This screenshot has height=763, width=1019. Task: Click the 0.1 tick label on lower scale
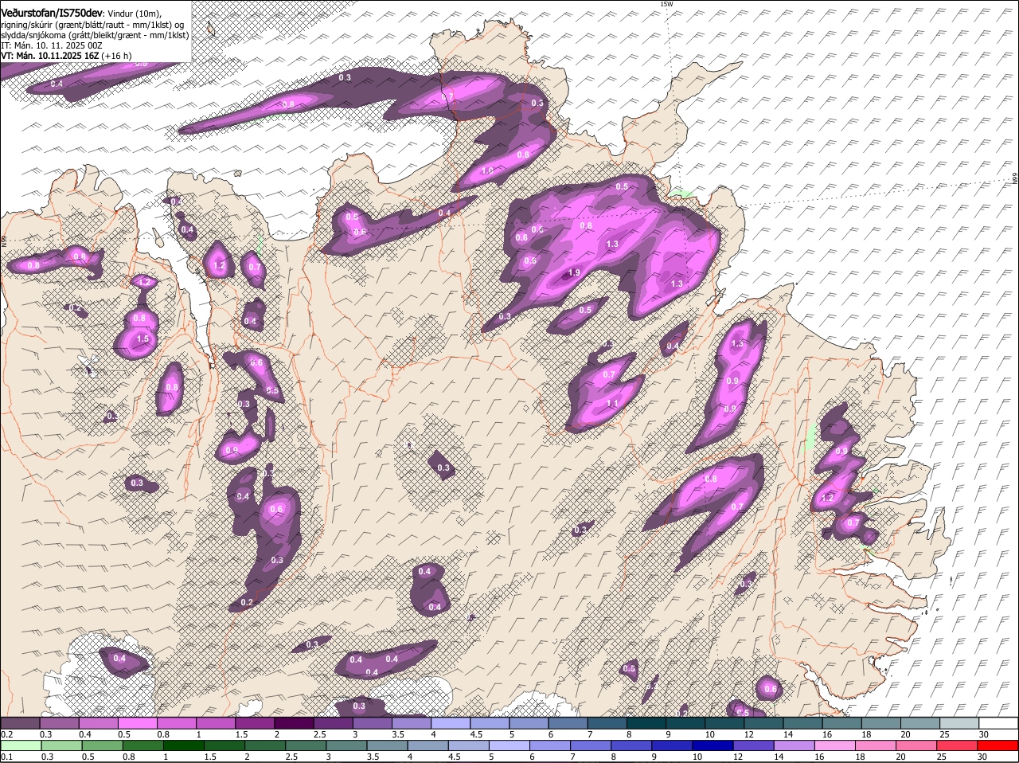[x=6, y=757]
